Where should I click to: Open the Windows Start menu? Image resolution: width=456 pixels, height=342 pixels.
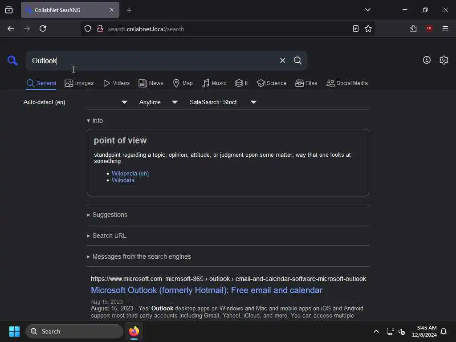tap(14, 331)
